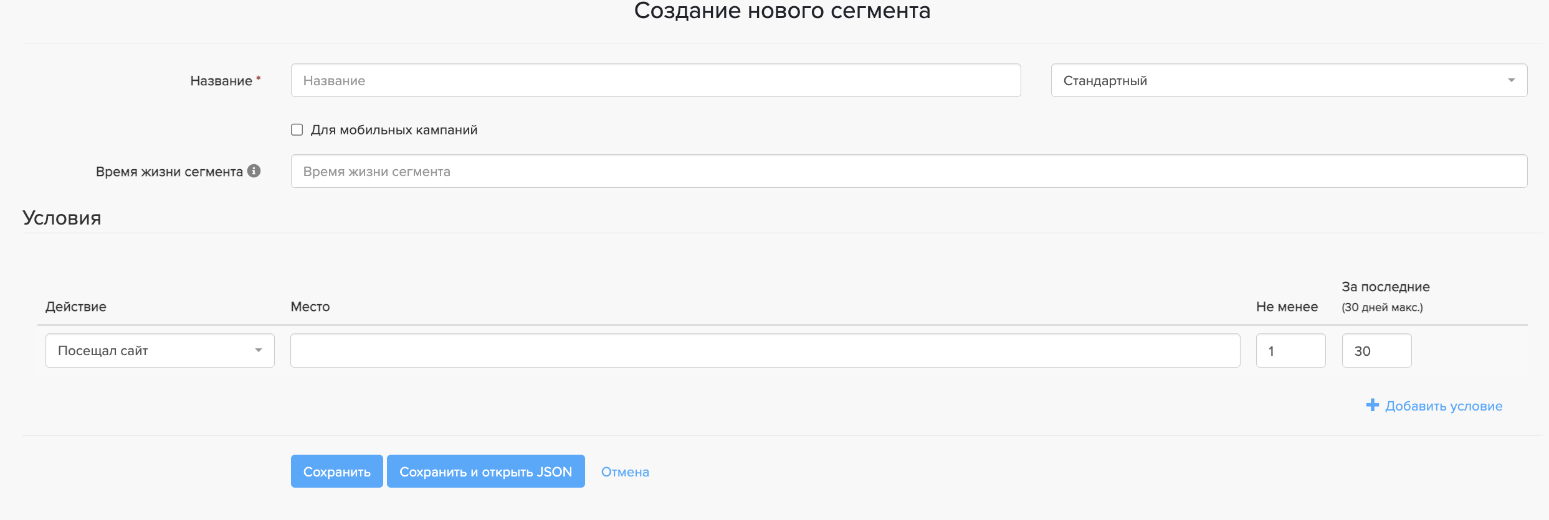Image resolution: width=1549 pixels, height=520 pixels.
Task: Click the Добавить условие link text
Action: pyautogui.click(x=1444, y=406)
